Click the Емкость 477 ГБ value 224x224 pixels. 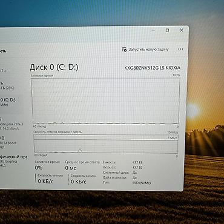pyautogui.click(x=137, y=162)
